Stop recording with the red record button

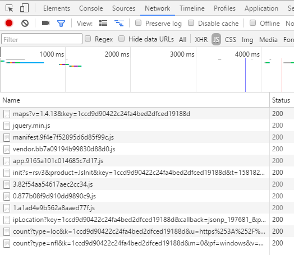pos(9,23)
